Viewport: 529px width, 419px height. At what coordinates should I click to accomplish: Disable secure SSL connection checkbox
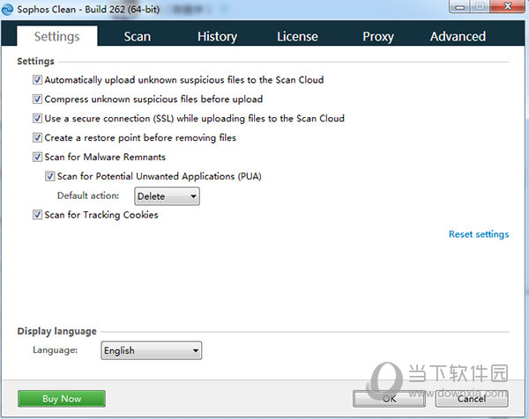click(x=37, y=119)
